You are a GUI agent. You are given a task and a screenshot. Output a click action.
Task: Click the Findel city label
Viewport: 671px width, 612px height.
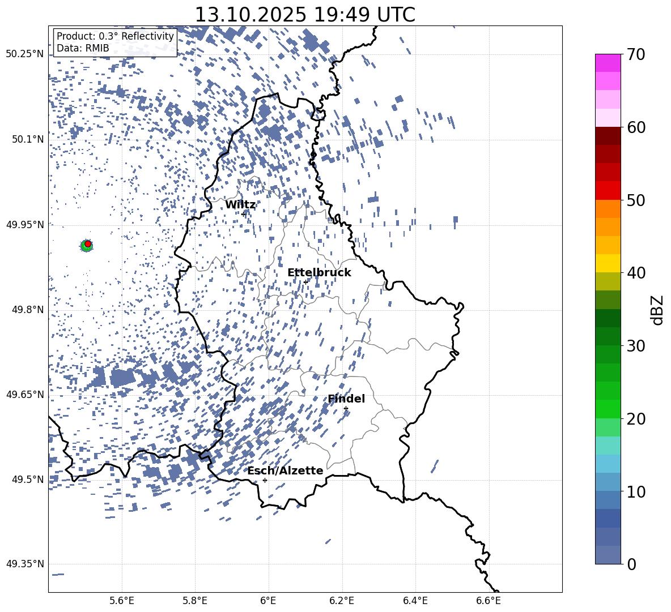point(346,399)
